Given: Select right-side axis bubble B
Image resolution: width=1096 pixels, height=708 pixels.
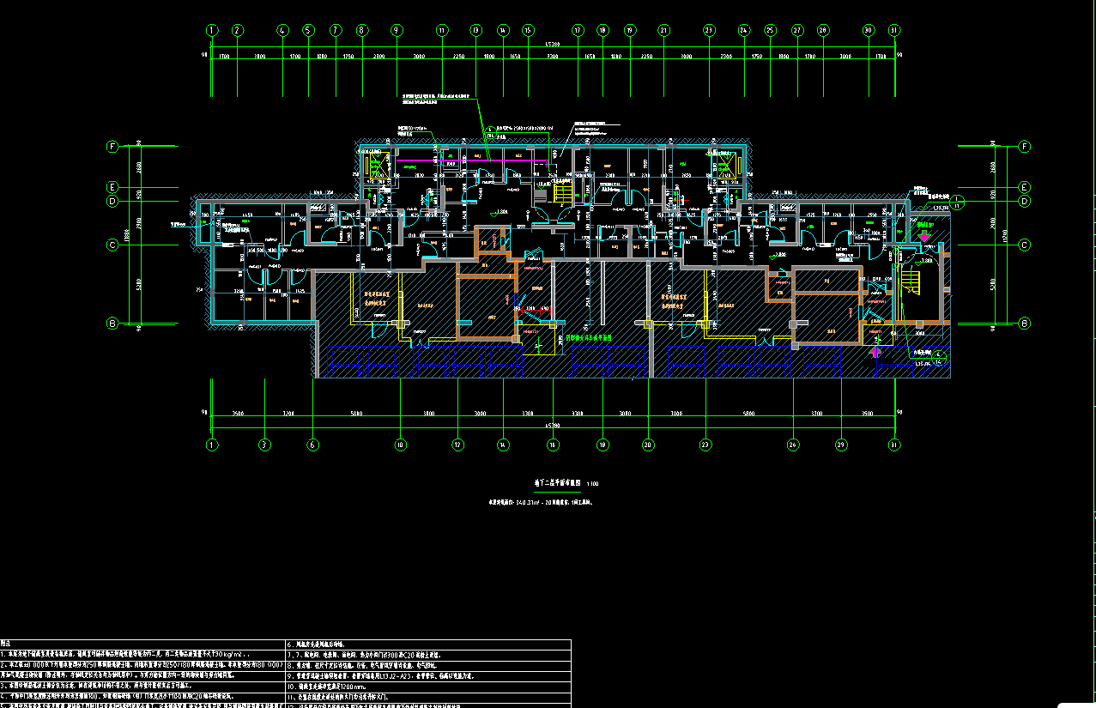Looking at the screenshot, I should pyautogui.click(x=1024, y=324).
